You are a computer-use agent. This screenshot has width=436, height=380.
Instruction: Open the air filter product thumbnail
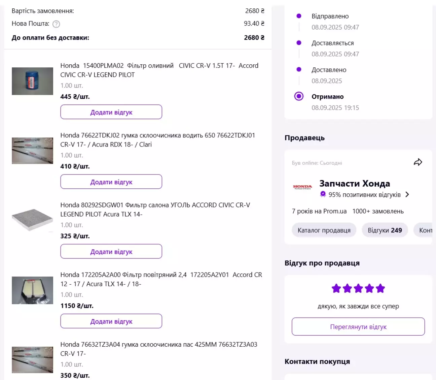32,290
